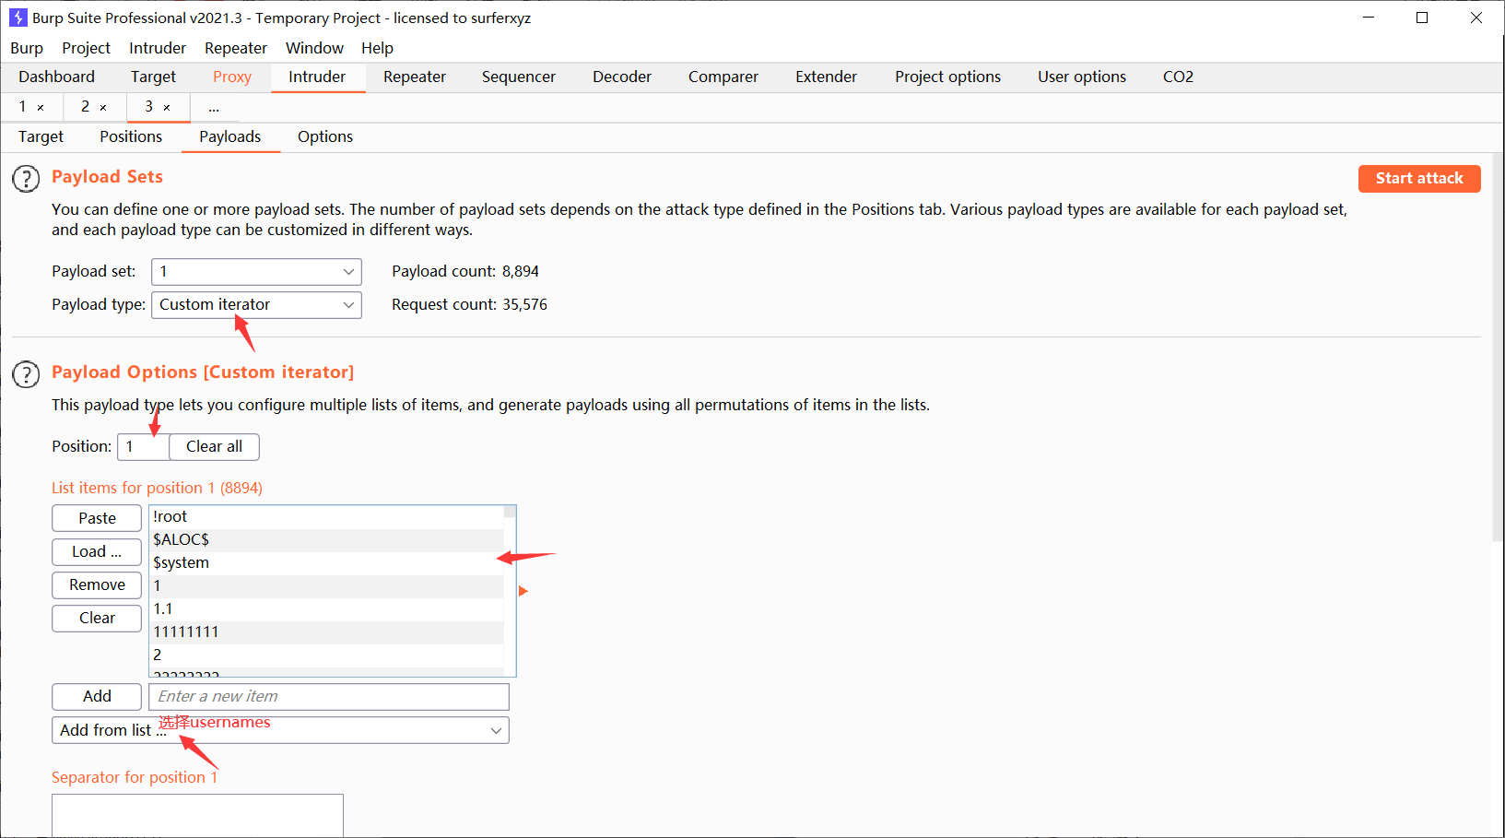This screenshot has height=838, width=1505.
Task: Open Payload Options help icon
Action: 26,374
